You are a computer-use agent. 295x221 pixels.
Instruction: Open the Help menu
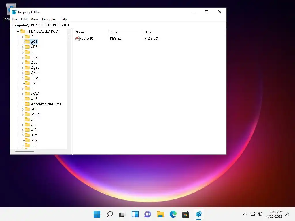(63, 19)
